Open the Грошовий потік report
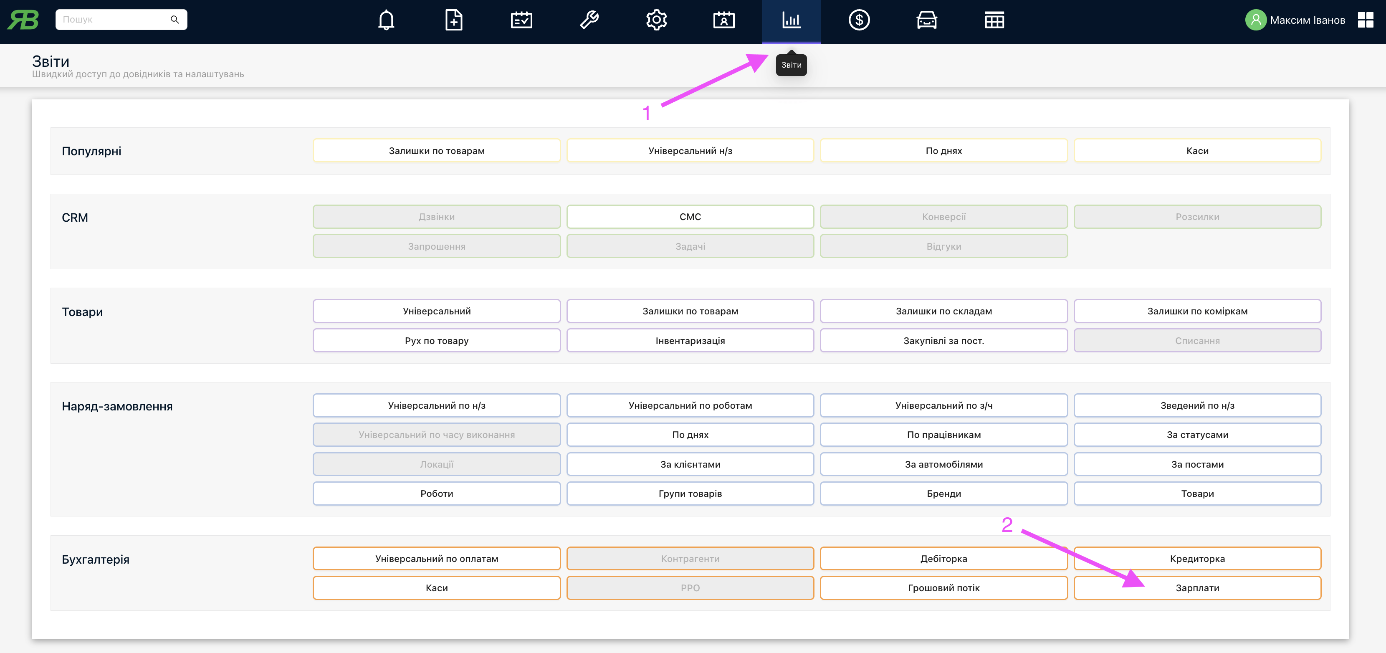Viewport: 1386px width, 653px height. (943, 588)
